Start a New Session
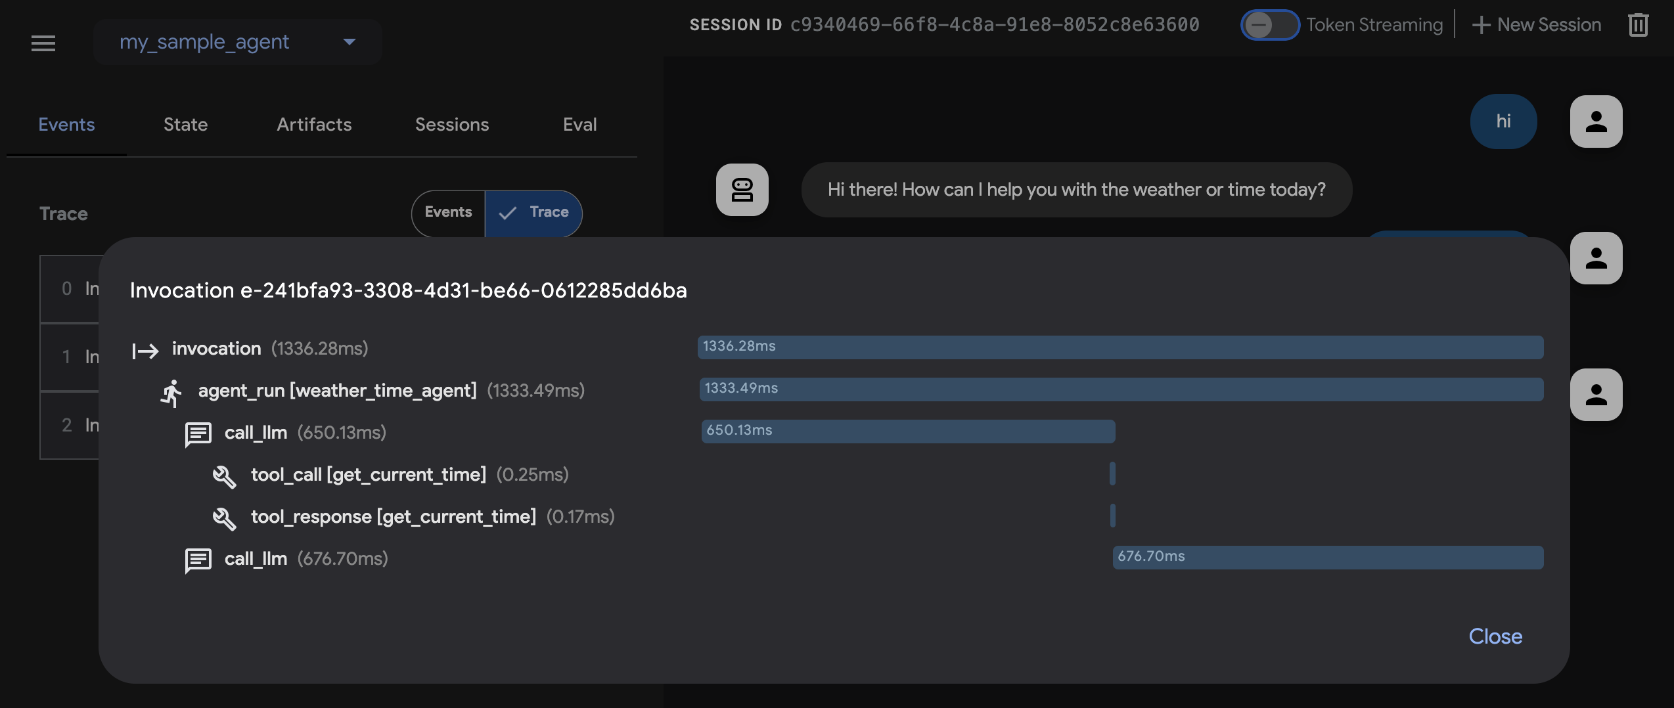The height and width of the screenshot is (708, 1674). (1536, 24)
